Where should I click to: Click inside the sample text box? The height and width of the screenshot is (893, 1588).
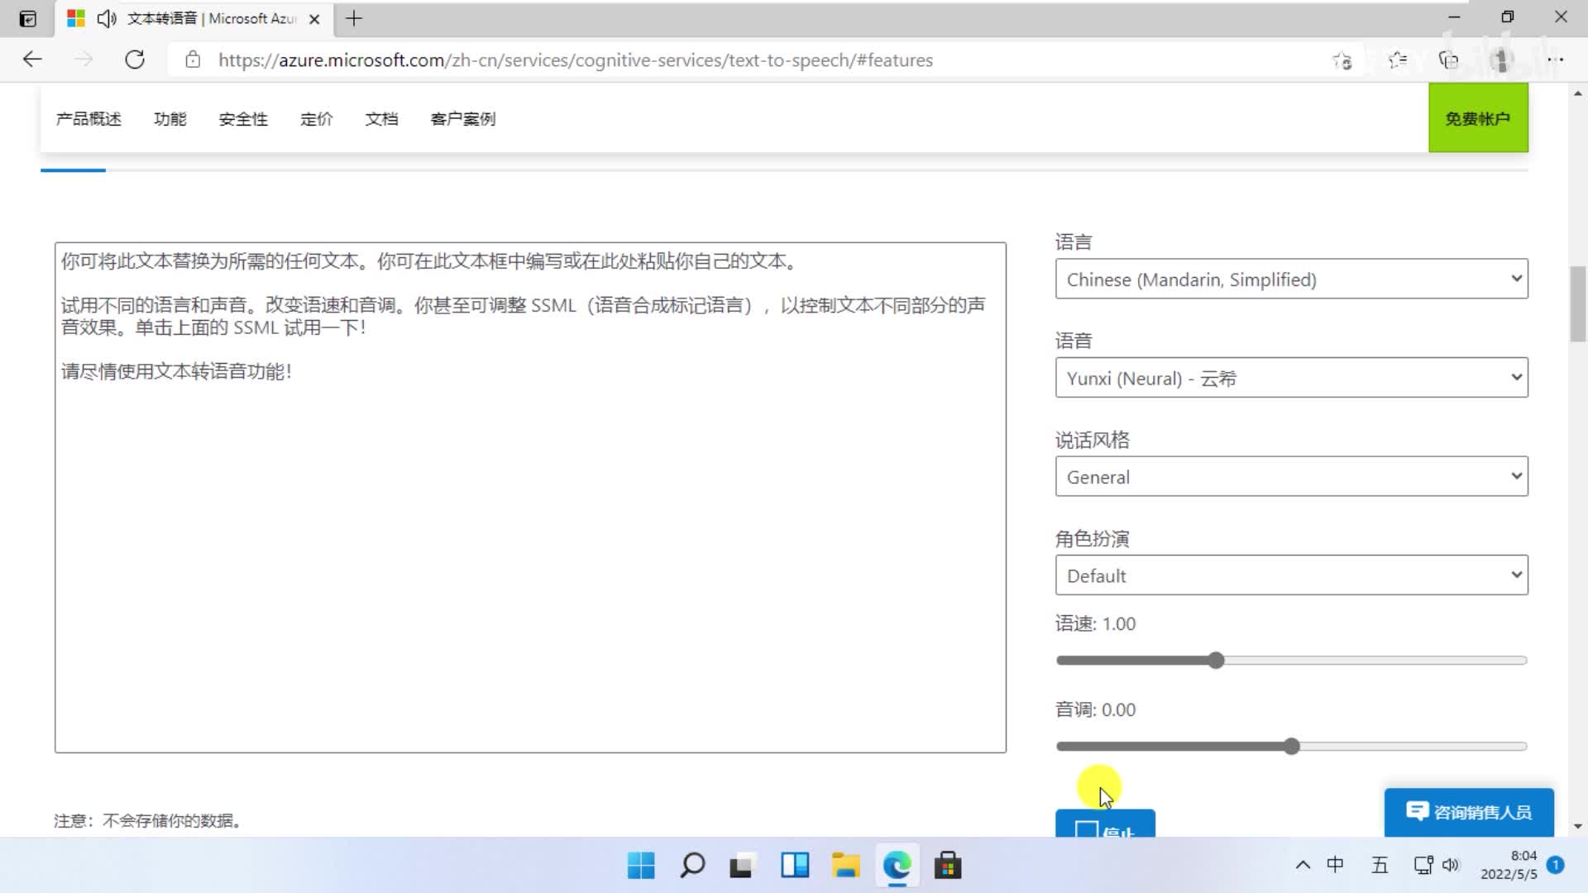pyautogui.click(x=529, y=537)
